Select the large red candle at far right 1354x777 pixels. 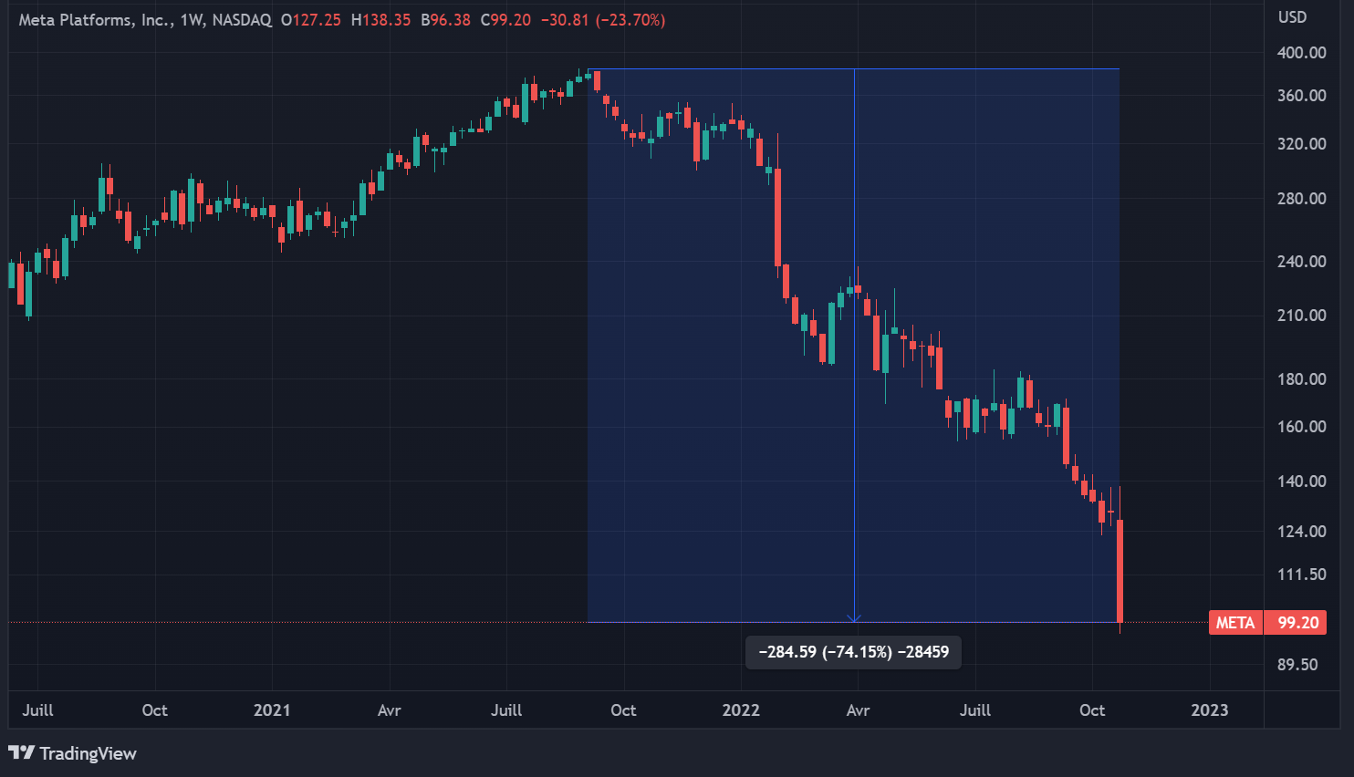(x=1120, y=570)
